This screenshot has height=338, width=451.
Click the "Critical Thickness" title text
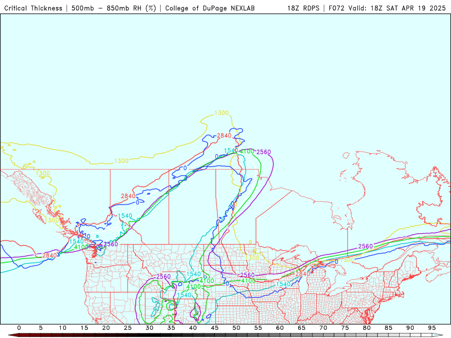[33, 8]
